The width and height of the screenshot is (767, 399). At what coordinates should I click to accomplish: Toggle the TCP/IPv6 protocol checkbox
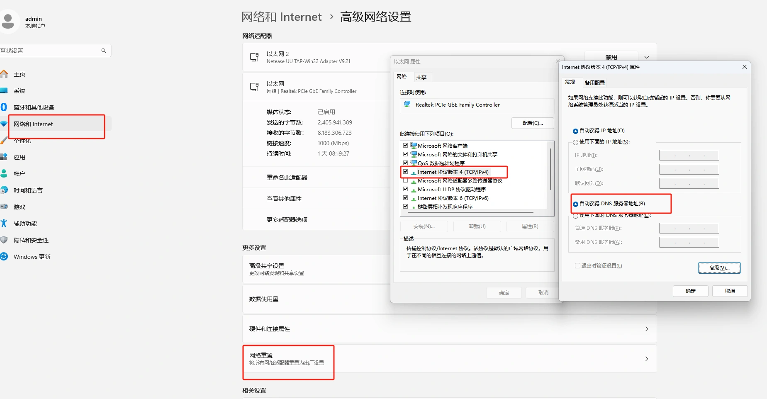(x=406, y=198)
